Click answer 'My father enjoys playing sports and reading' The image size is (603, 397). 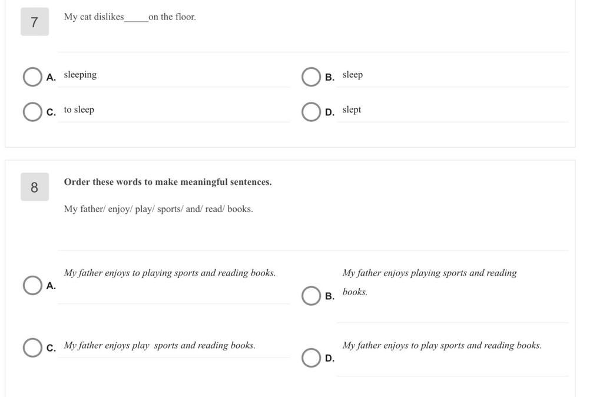(429, 273)
